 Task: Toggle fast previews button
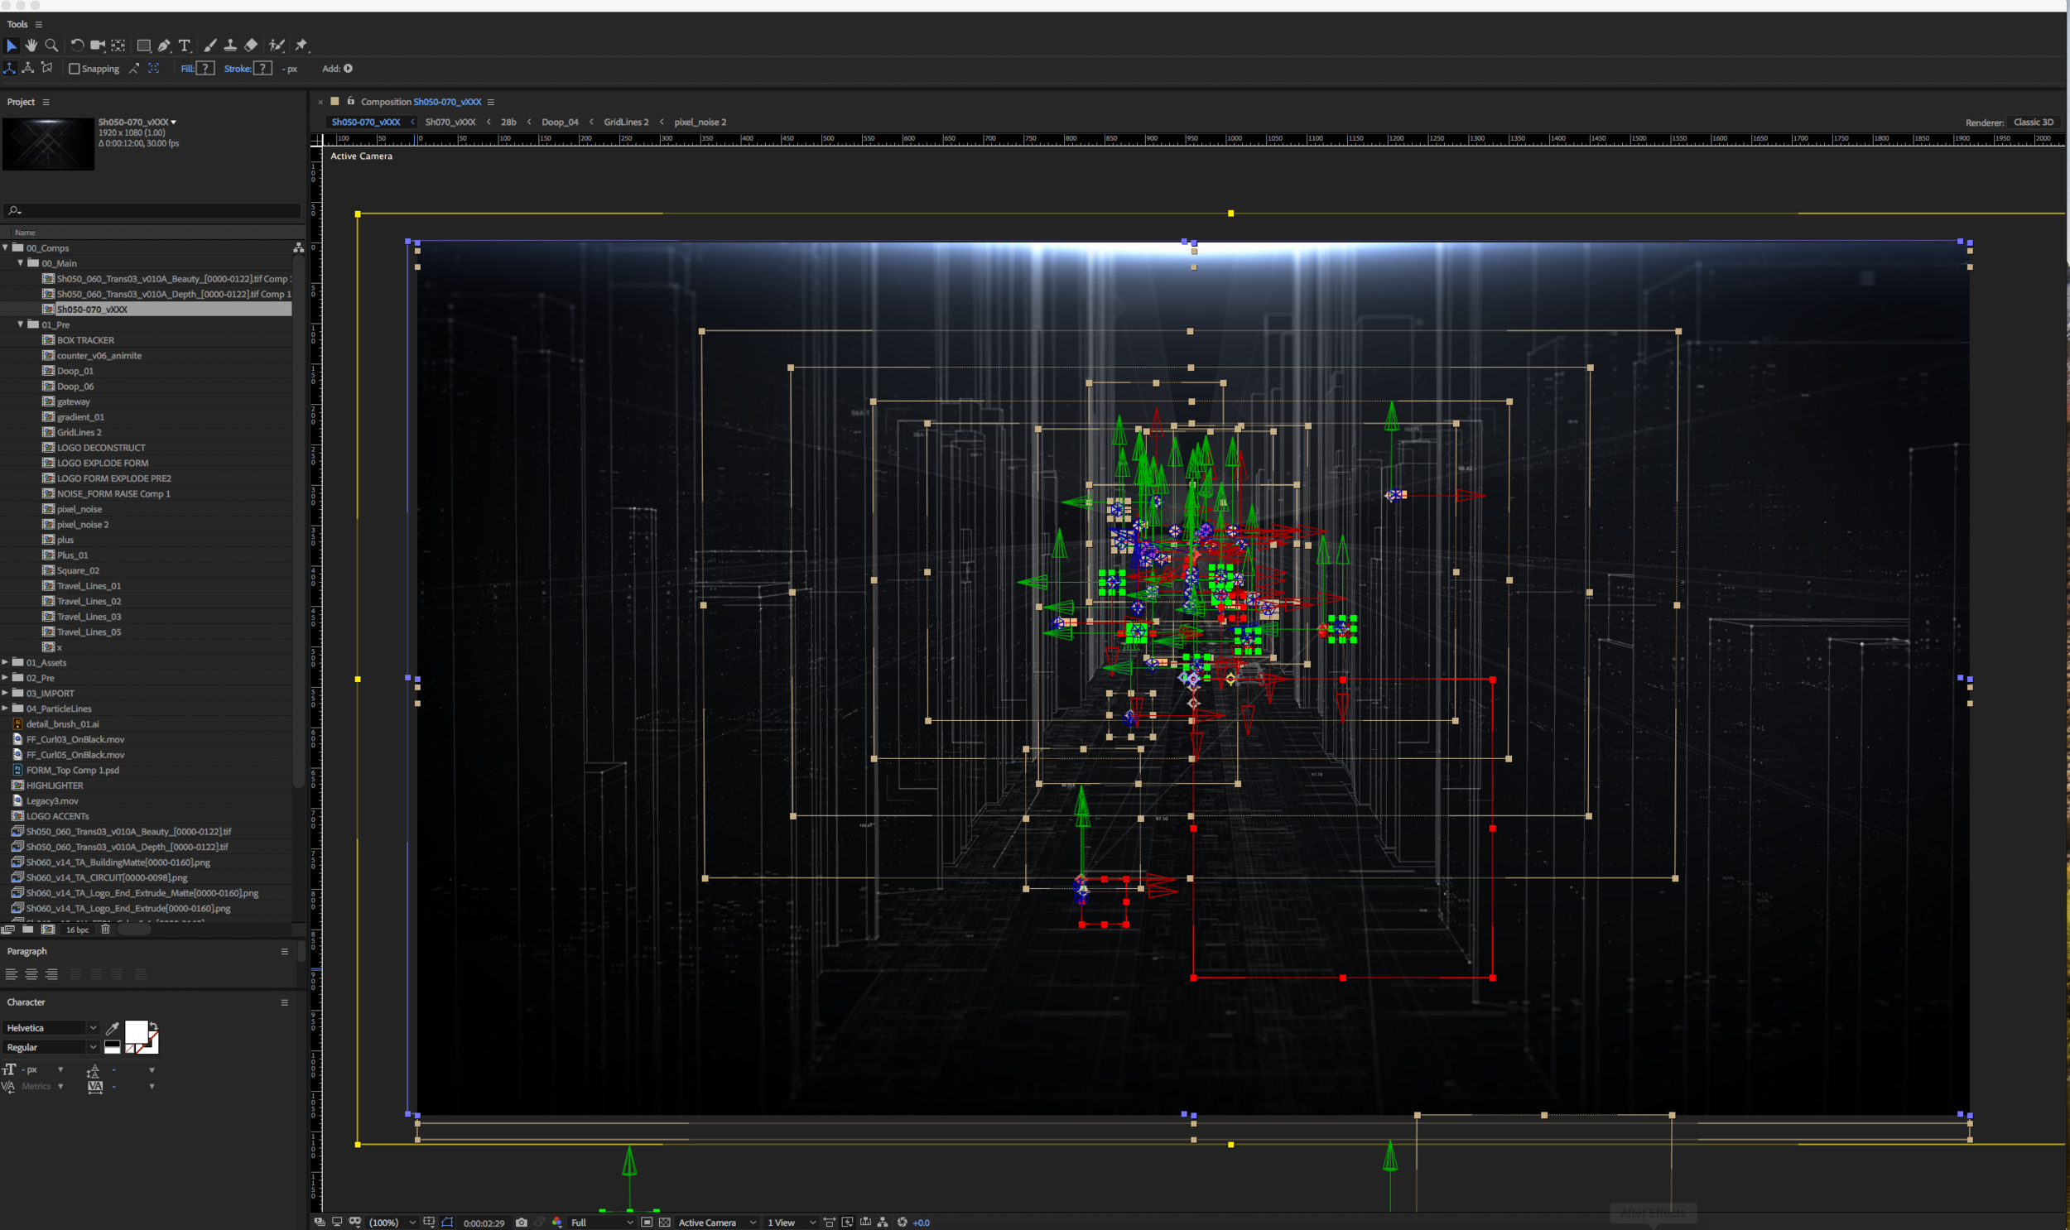(847, 1223)
